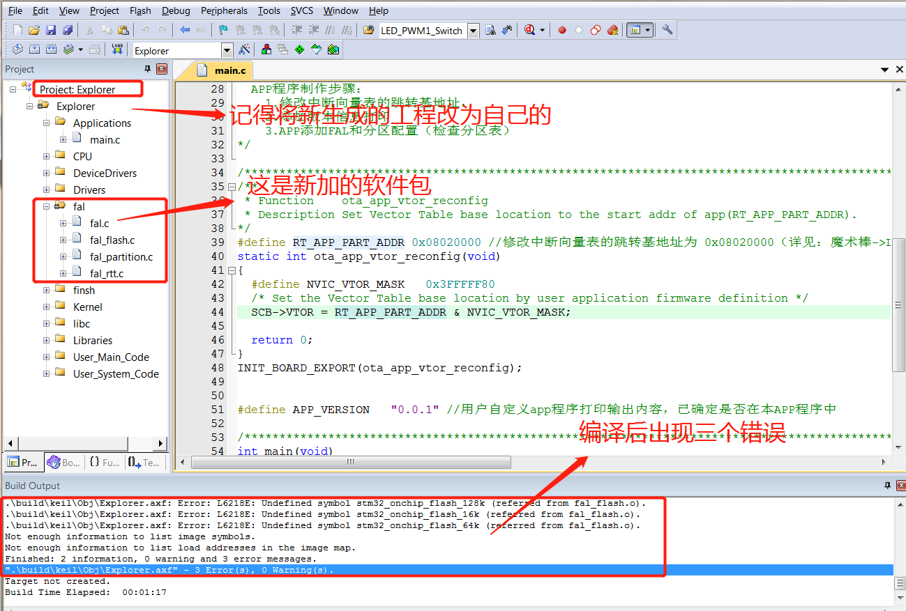Select the DeviceDrivers folder
906x611 pixels.
(105, 173)
